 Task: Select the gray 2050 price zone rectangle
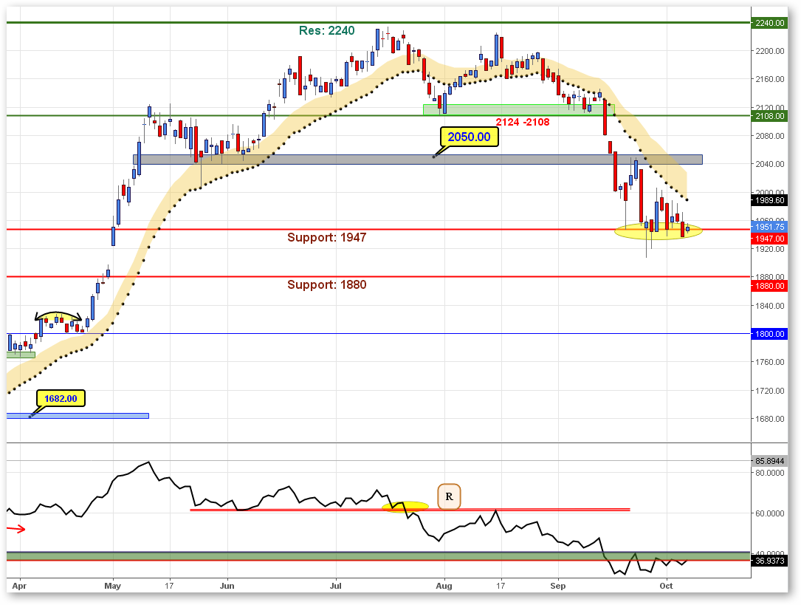click(x=418, y=160)
